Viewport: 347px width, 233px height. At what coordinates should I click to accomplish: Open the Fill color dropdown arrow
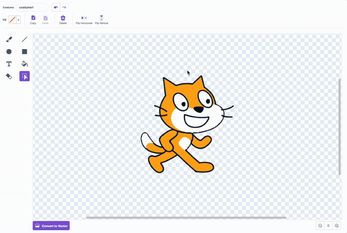click(x=19, y=20)
